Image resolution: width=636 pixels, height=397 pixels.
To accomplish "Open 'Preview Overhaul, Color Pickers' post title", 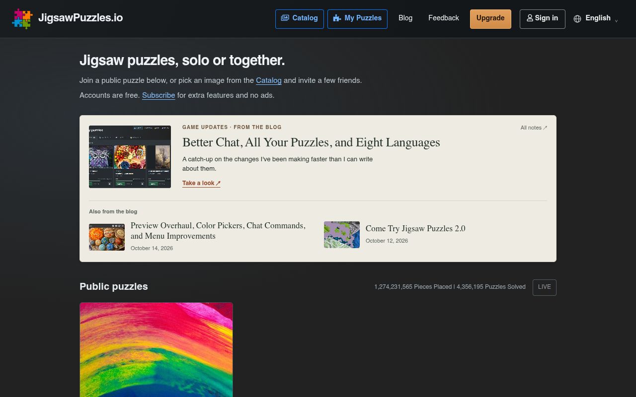I will (x=218, y=231).
